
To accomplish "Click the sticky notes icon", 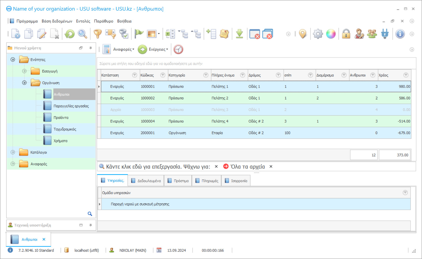I will pos(224,34).
